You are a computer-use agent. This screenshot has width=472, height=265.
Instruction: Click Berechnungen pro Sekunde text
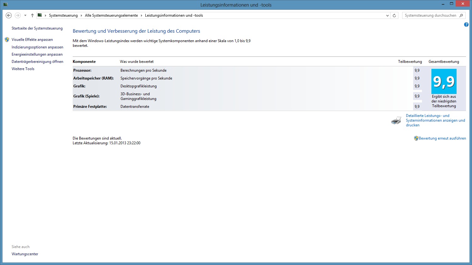click(143, 70)
